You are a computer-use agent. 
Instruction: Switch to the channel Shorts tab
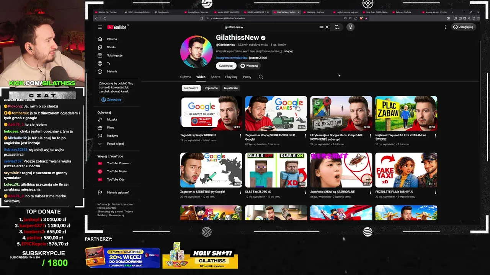[216, 77]
